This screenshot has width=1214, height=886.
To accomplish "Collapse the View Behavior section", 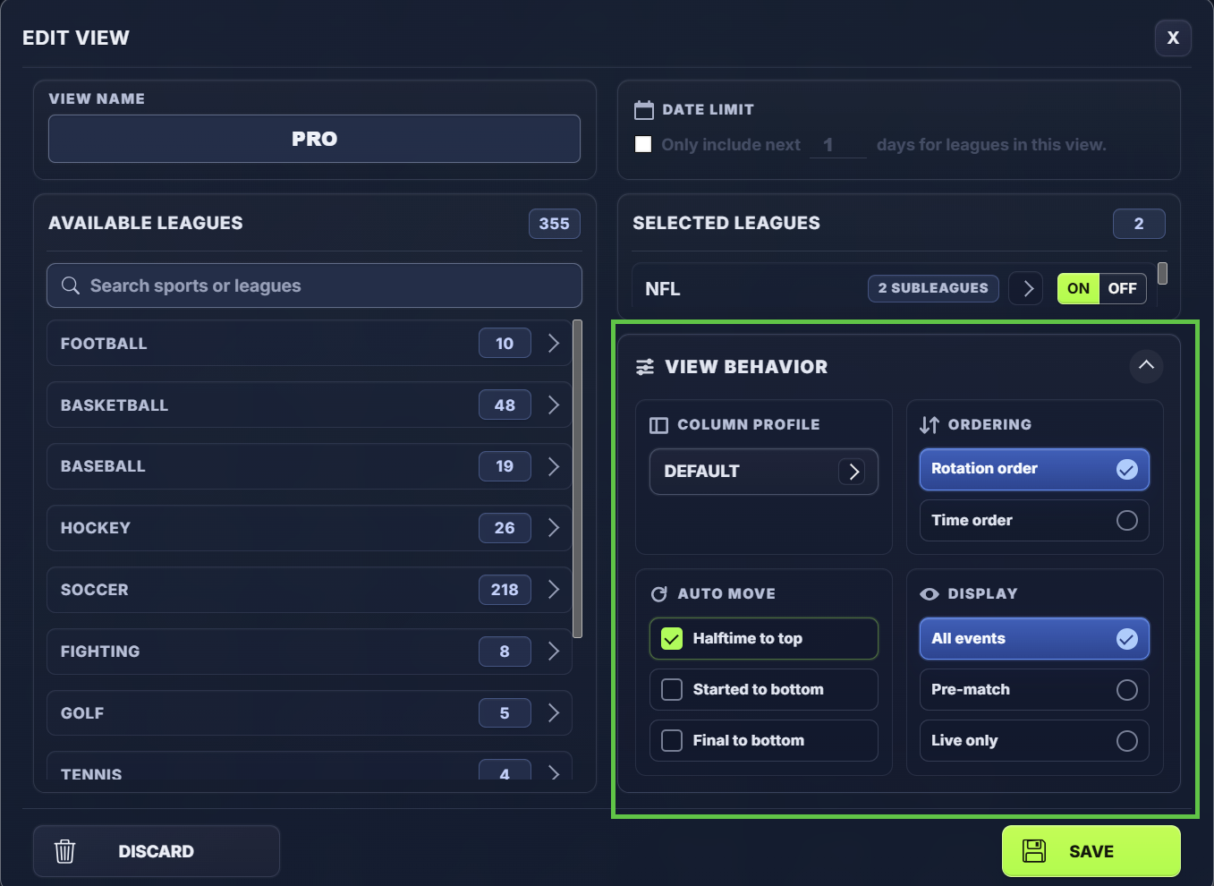I will 1146,365.
